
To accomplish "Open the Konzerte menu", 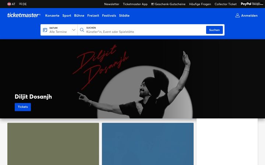I will [52, 15].
